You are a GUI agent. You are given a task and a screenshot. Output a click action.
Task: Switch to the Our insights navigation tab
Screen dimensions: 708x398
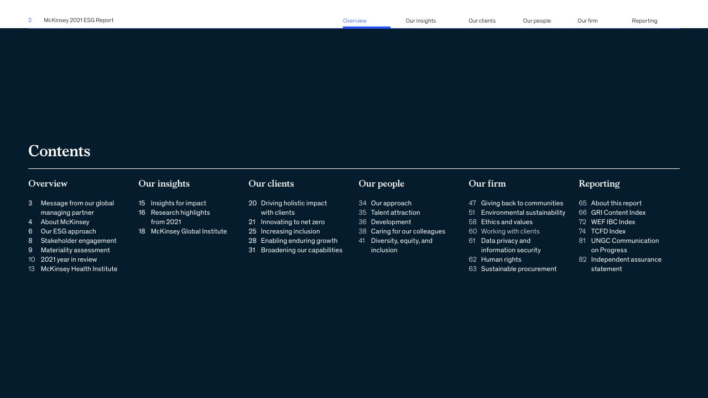click(x=420, y=21)
